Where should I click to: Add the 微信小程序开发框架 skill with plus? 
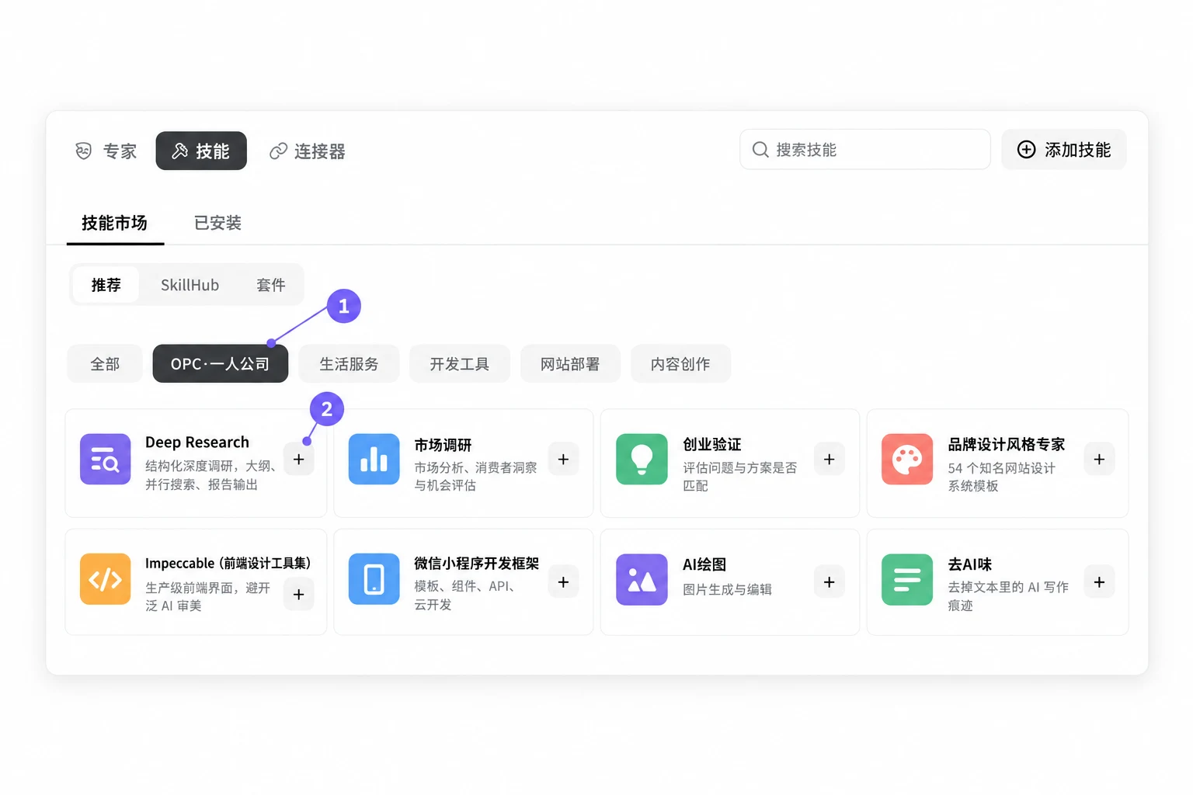563,581
